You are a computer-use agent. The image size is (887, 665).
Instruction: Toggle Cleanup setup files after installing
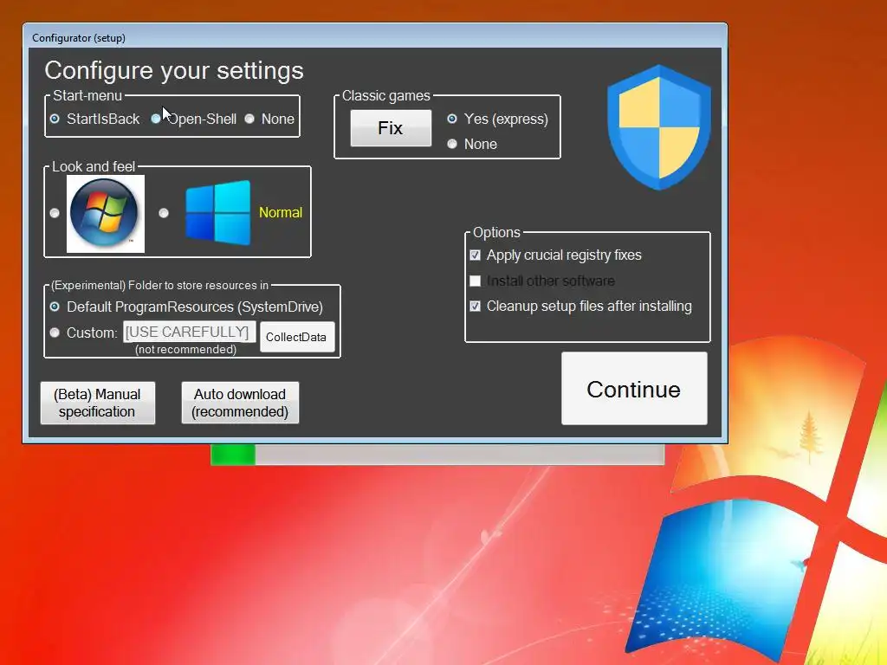[x=476, y=306]
